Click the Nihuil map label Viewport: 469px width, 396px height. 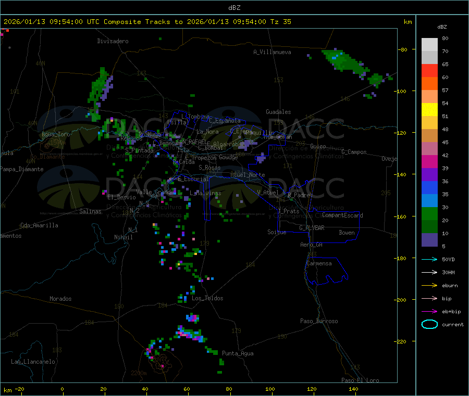tap(123, 237)
